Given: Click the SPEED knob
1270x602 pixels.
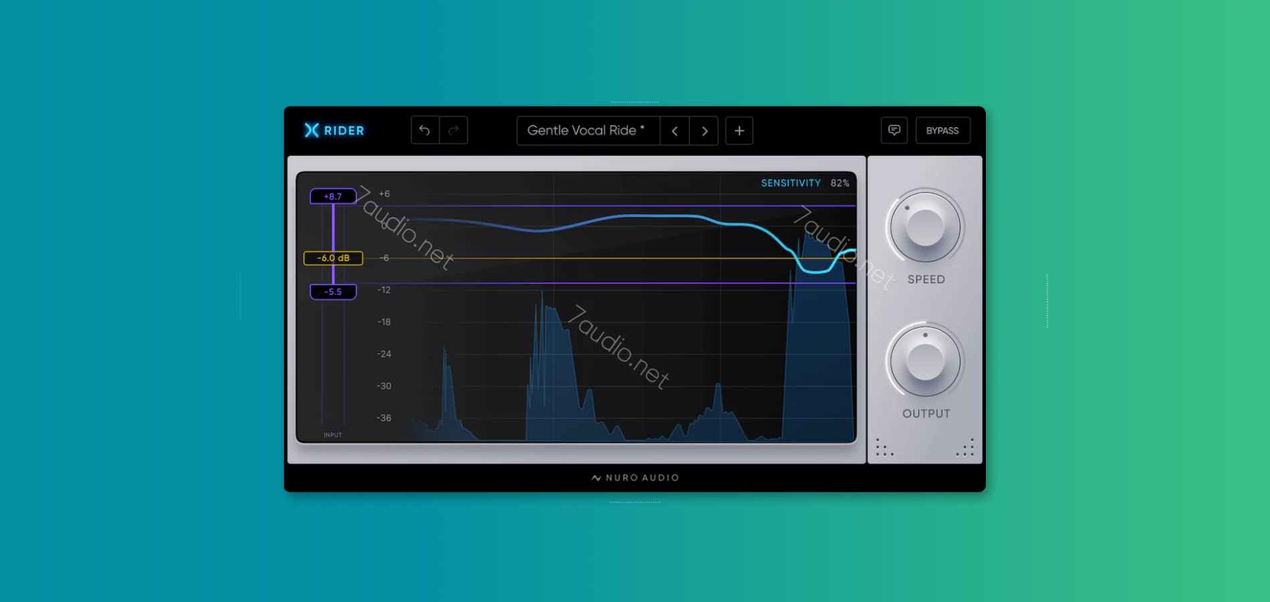Looking at the screenshot, I should point(926,227).
